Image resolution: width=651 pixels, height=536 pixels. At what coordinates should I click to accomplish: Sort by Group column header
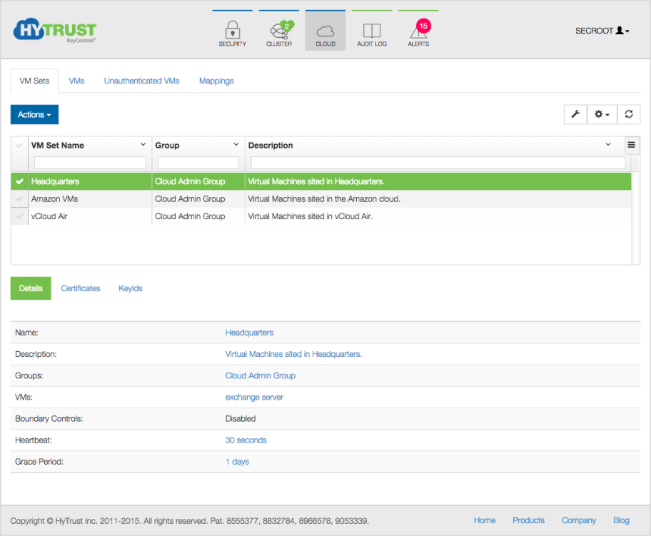[167, 146]
